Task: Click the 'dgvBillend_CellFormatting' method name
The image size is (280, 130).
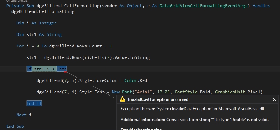Action: [x=68, y=6]
